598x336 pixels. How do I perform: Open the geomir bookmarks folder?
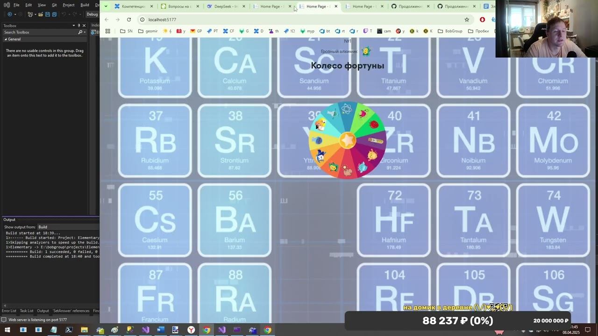coord(148,31)
